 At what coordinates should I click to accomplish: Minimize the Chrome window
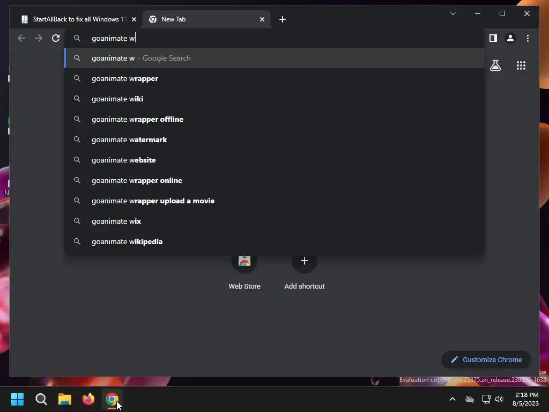click(x=478, y=13)
